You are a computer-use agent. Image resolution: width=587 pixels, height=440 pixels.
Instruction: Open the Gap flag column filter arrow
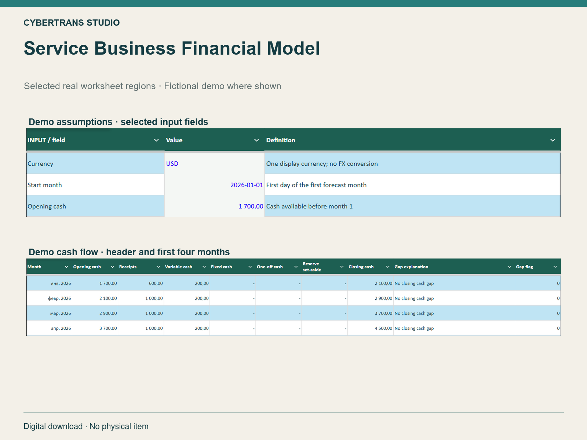[555, 267]
